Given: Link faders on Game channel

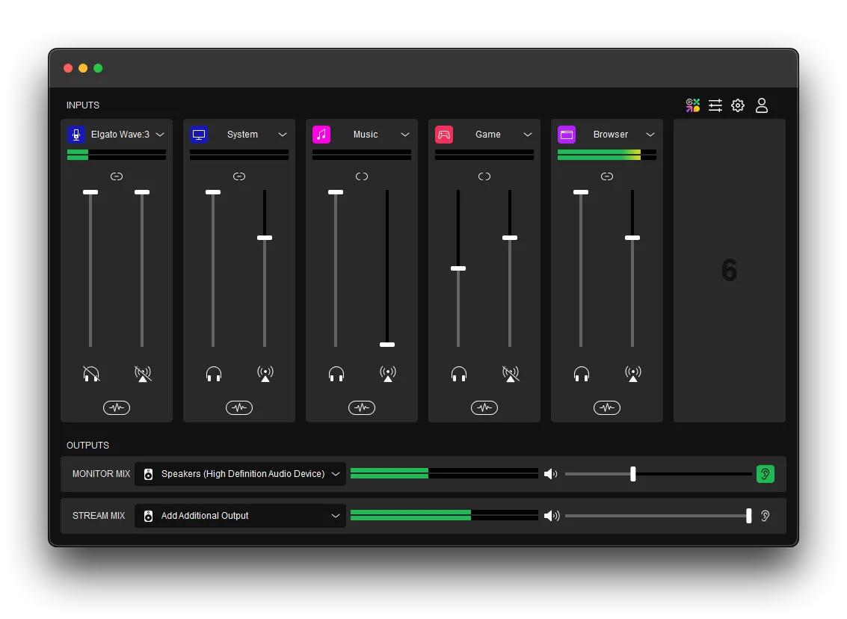Looking at the screenshot, I should click(484, 176).
